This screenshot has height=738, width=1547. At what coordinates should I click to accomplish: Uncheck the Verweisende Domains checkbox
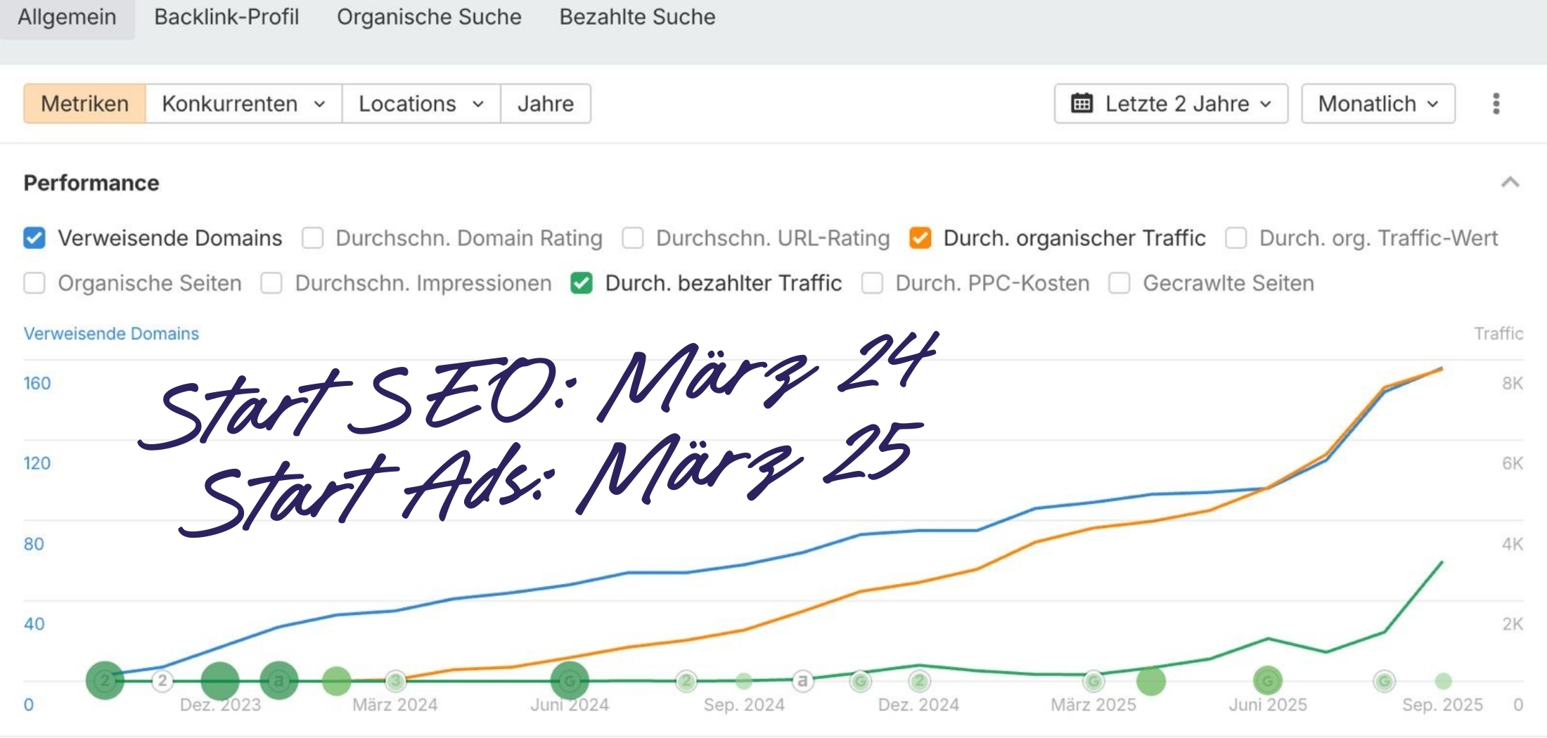tap(34, 238)
